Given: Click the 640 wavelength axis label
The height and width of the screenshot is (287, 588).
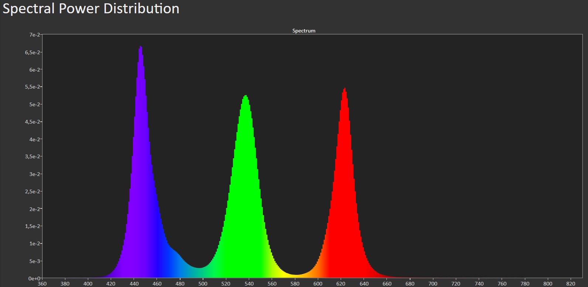Looking at the screenshot, I should click(364, 284).
